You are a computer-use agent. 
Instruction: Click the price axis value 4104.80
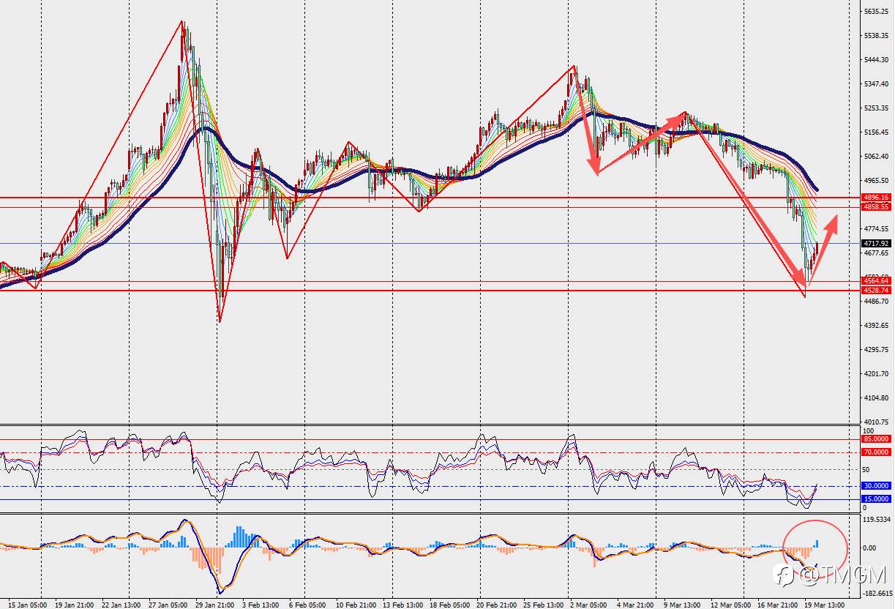pyautogui.click(x=876, y=398)
